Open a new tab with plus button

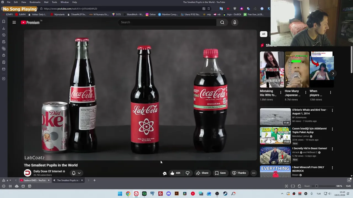[x=94, y=180]
